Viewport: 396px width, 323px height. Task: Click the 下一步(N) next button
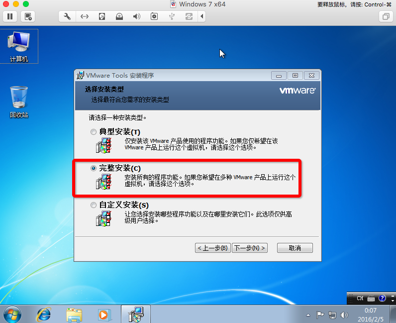click(x=250, y=248)
